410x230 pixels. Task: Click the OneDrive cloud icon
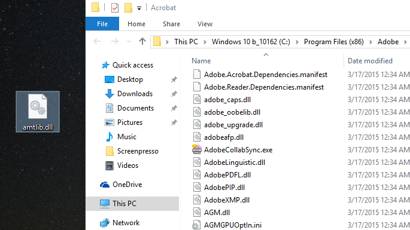tap(105, 185)
